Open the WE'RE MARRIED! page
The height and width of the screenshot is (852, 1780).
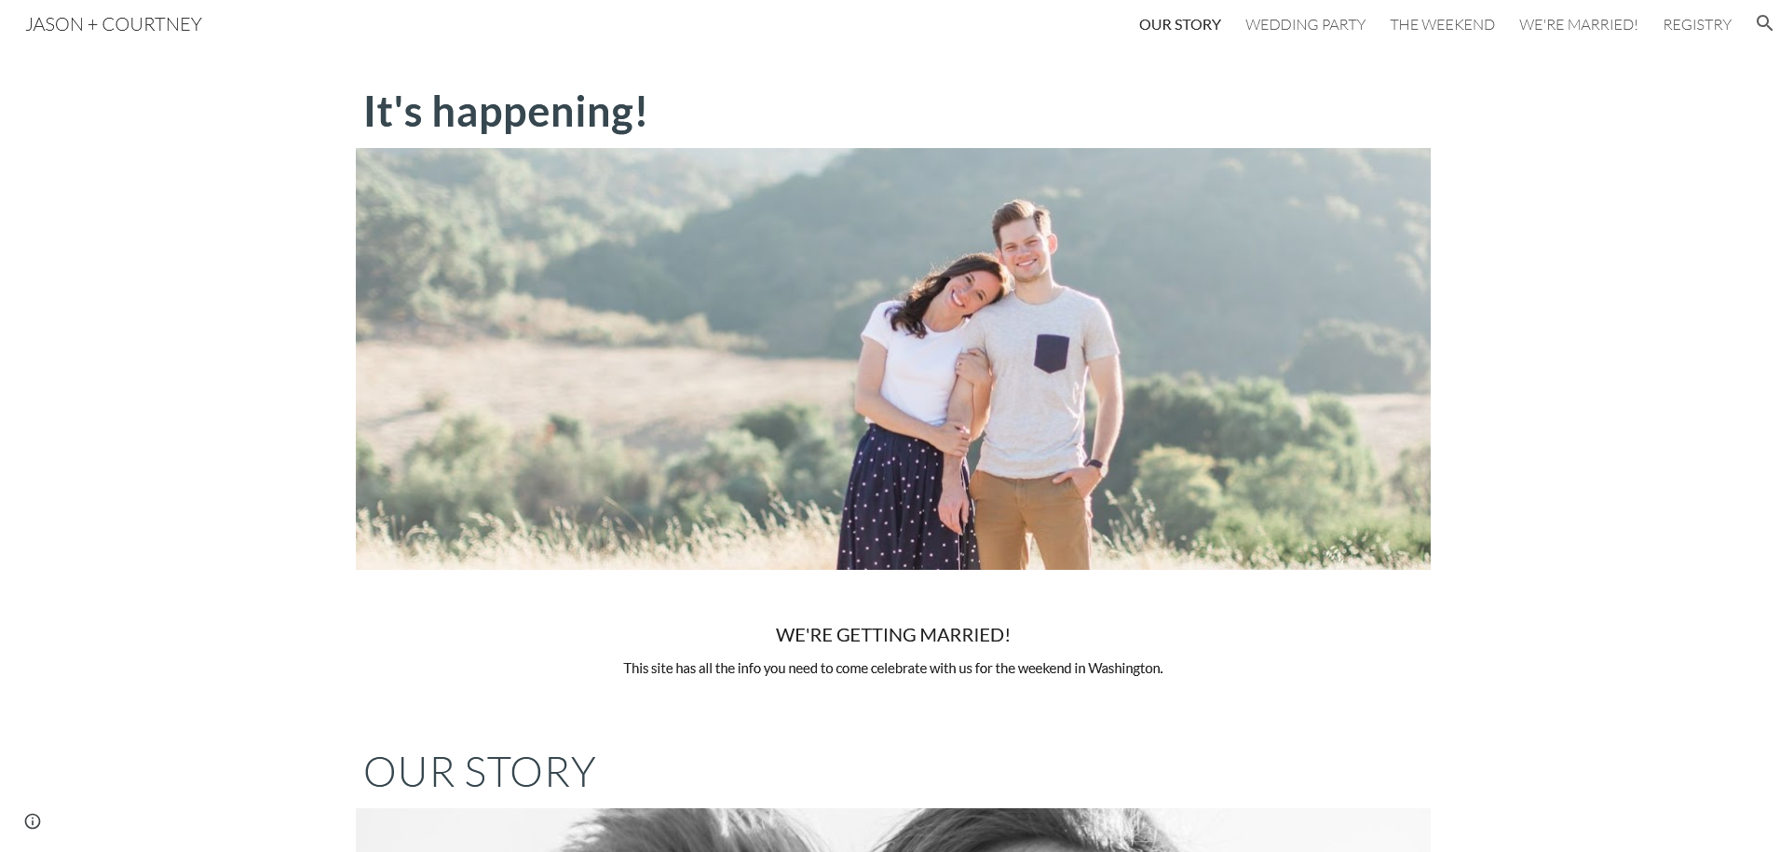(1578, 24)
